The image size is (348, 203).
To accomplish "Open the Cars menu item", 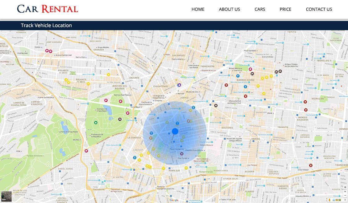I will pos(260,9).
